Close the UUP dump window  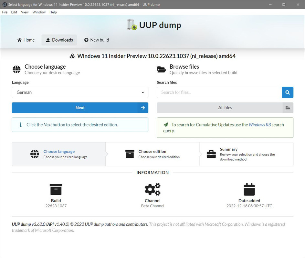click(x=298, y=5)
